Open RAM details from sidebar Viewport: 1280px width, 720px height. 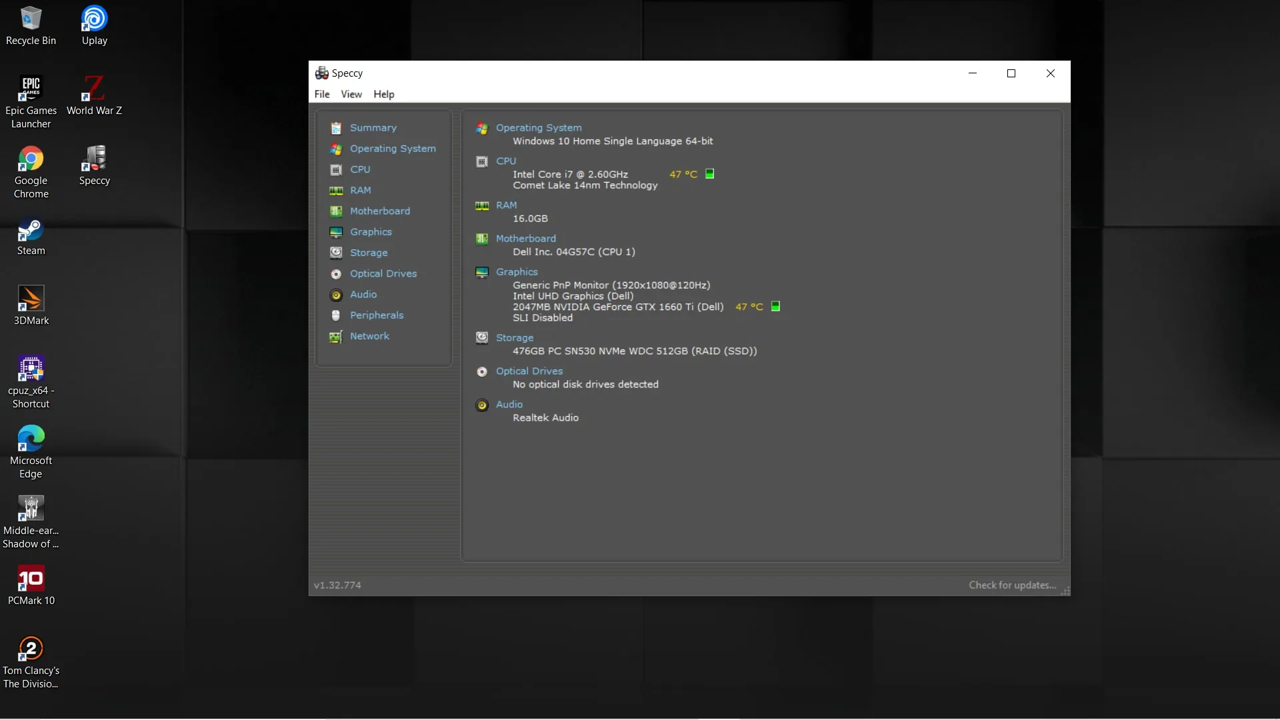point(360,190)
